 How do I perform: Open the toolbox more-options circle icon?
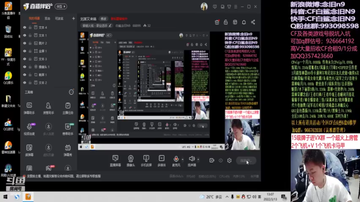(x=71, y=92)
